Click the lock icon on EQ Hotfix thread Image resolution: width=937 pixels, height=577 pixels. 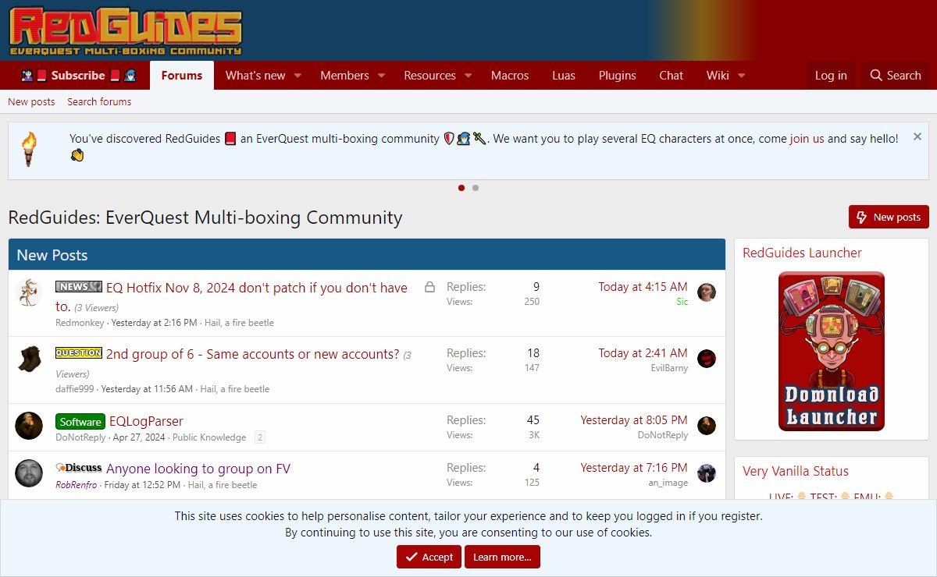(x=429, y=287)
